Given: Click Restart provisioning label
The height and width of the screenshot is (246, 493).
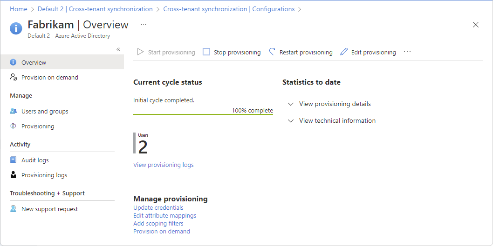Looking at the screenshot, I should tap(306, 53).
